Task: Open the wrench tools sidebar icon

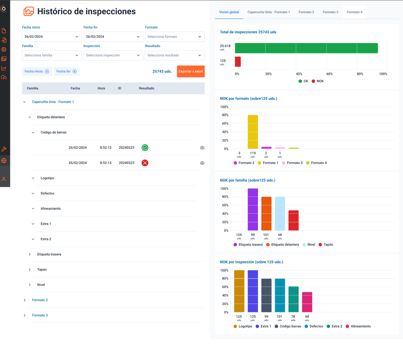Action: coord(4,149)
